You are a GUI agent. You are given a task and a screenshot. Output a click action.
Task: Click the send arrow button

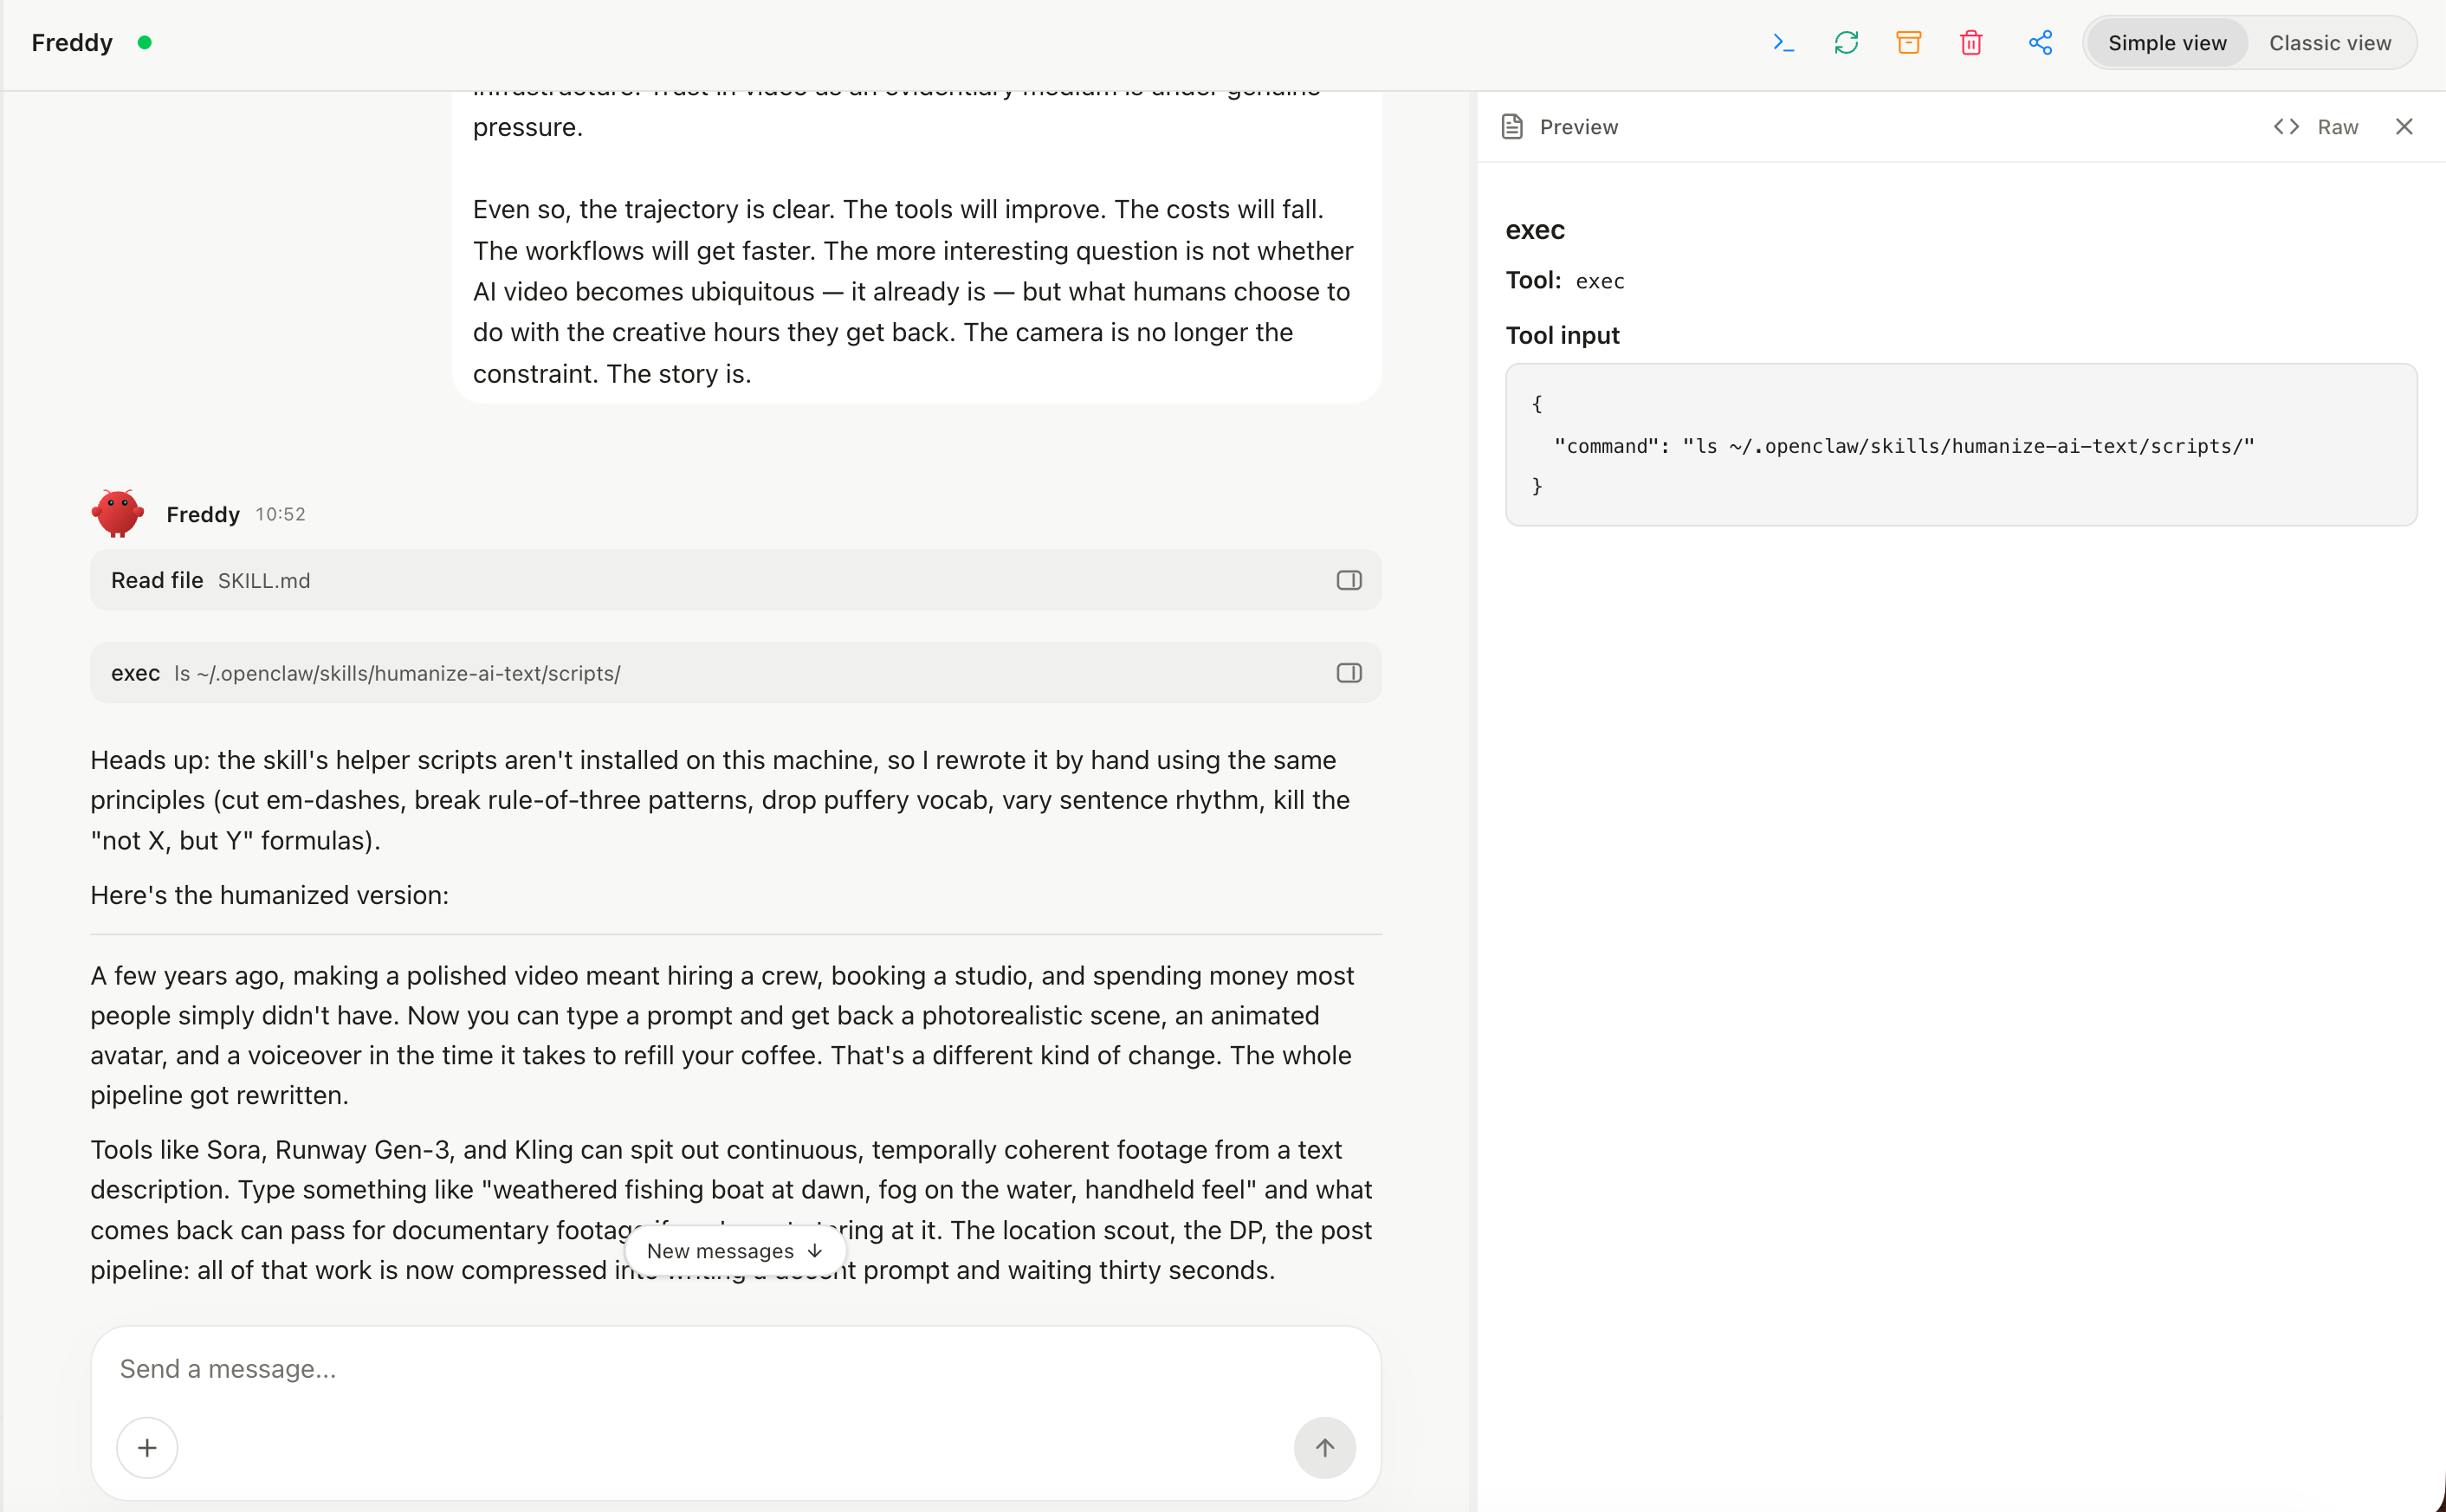(1324, 1447)
